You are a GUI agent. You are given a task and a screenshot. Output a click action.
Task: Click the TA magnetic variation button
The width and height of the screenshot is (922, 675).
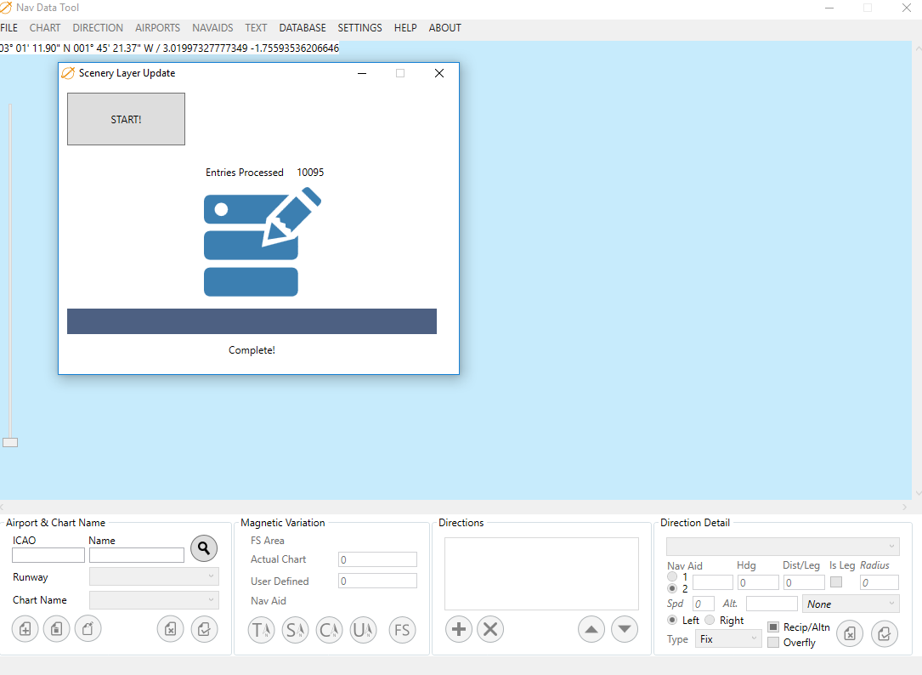261,630
